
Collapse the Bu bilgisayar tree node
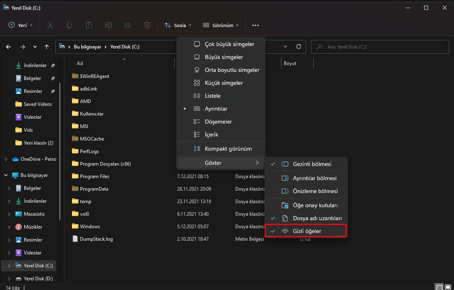pos(6,175)
